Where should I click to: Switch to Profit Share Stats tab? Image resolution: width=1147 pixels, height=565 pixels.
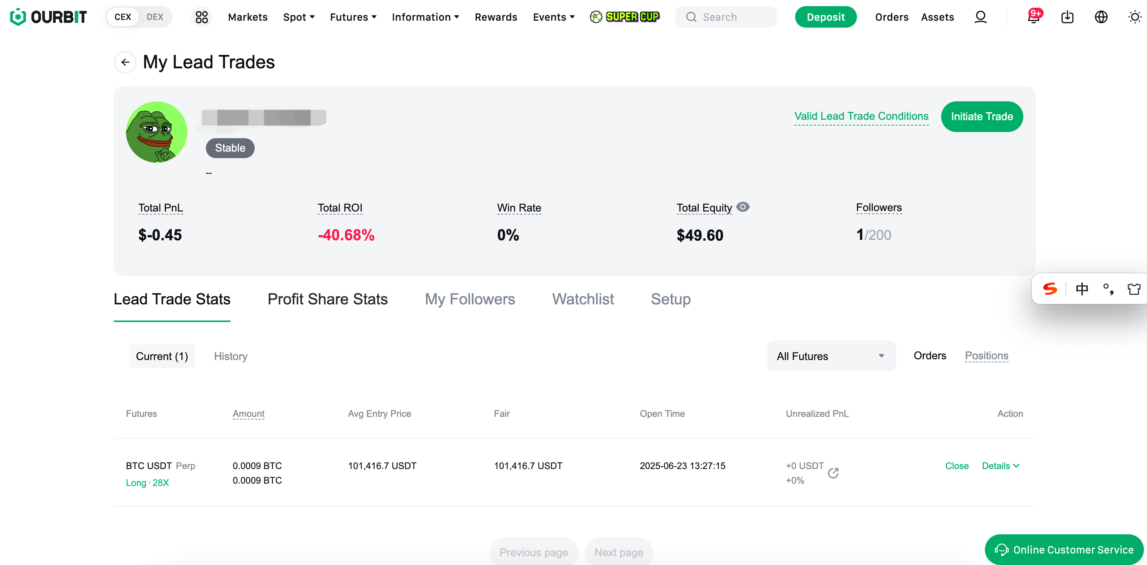[x=327, y=299]
